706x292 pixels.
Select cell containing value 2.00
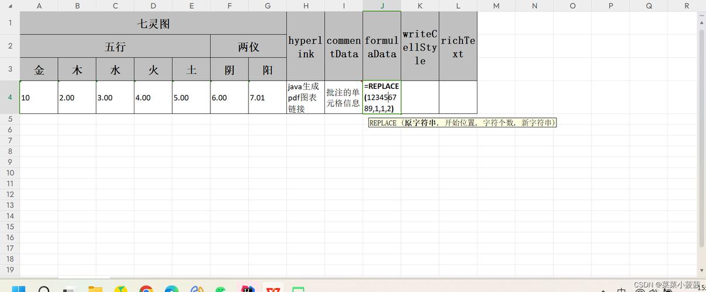[x=77, y=97]
